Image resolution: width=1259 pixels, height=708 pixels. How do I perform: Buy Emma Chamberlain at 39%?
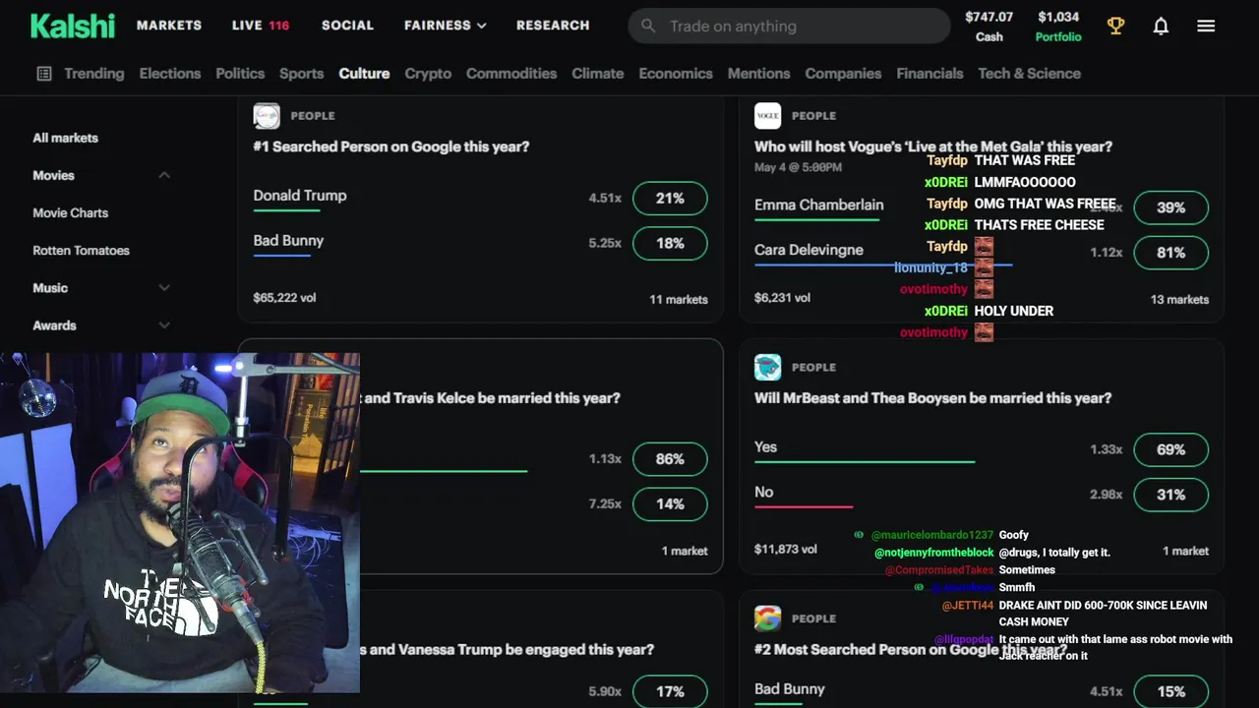(1170, 207)
